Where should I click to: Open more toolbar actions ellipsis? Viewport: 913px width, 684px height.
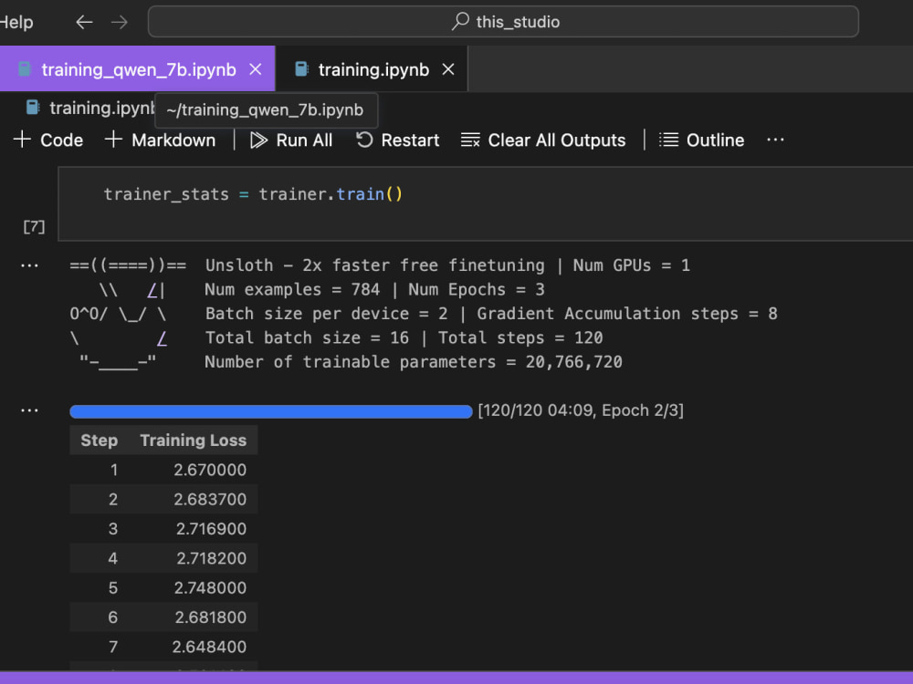[x=775, y=140]
